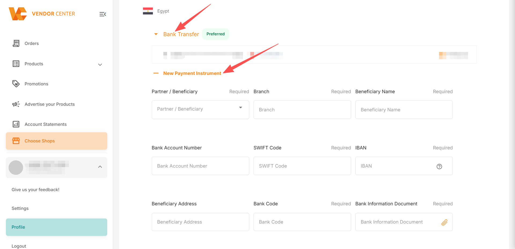Click the Give us your feedback link
The image size is (515, 249).
[35, 190]
